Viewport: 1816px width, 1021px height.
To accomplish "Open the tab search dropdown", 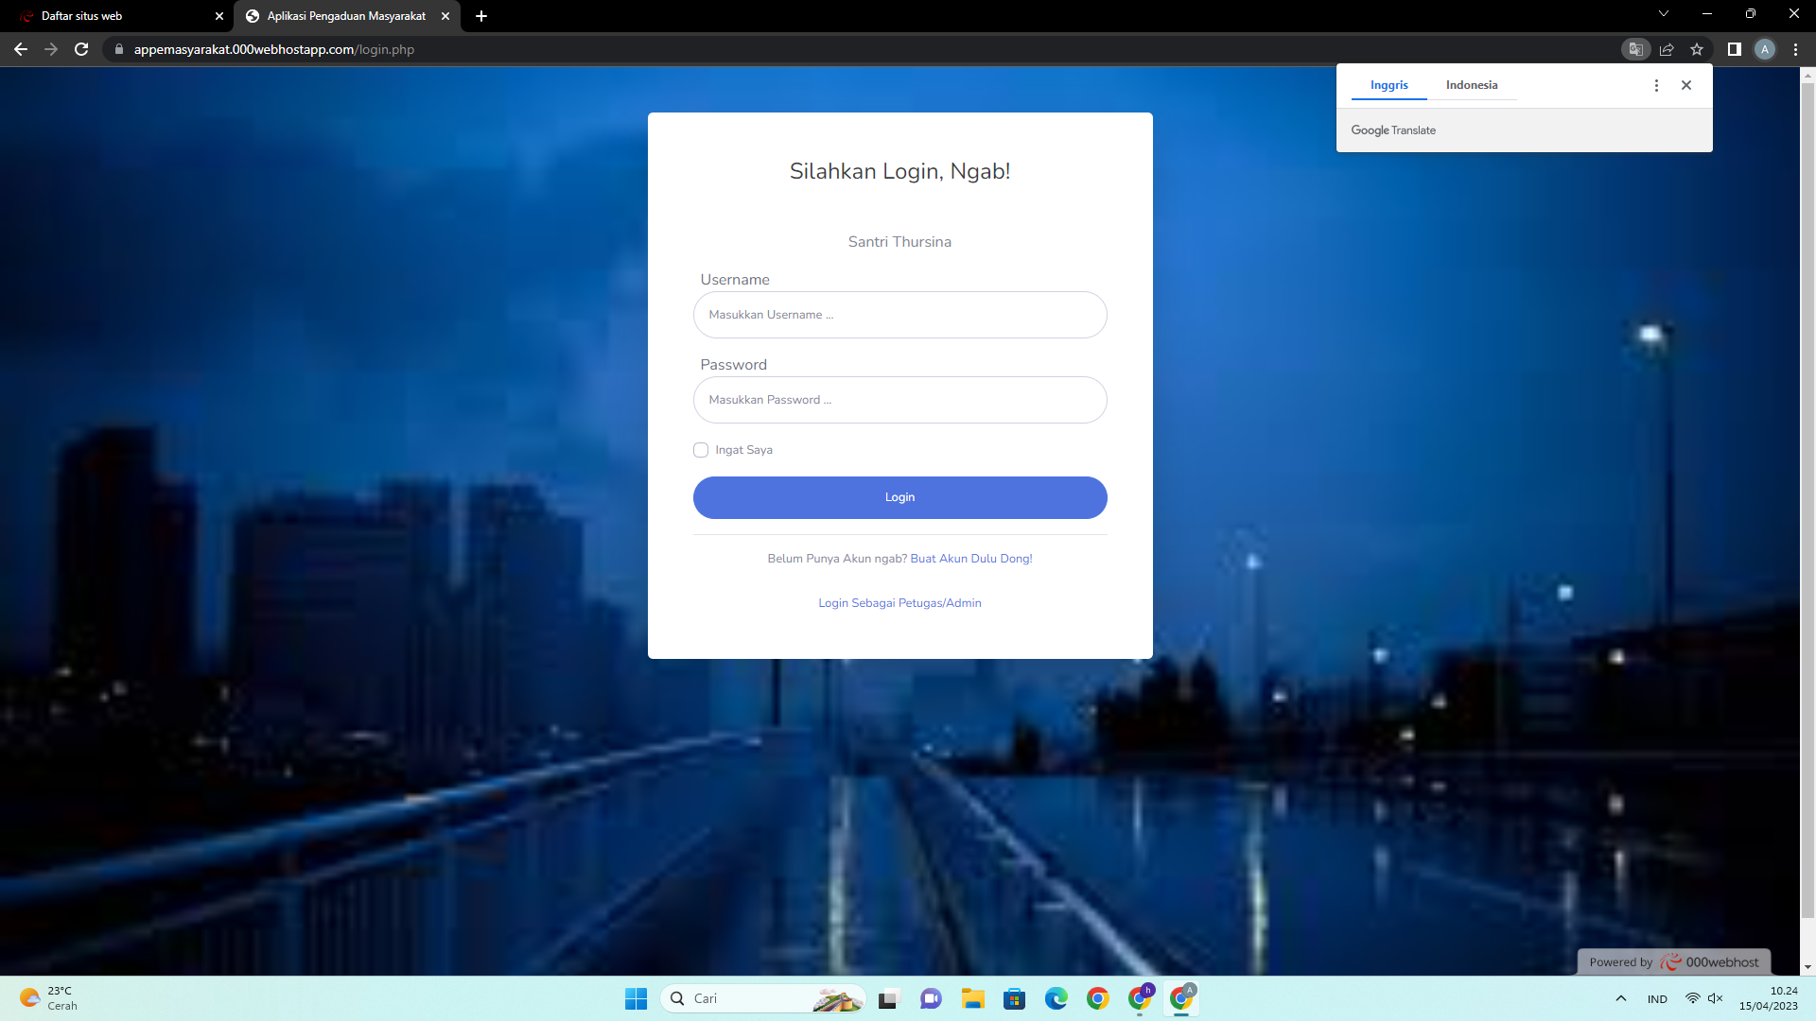I will click(1664, 14).
